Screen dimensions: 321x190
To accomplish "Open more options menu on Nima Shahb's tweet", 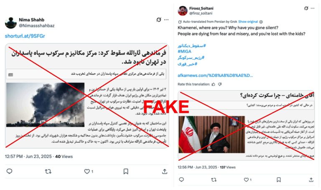I will coord(166,20).
